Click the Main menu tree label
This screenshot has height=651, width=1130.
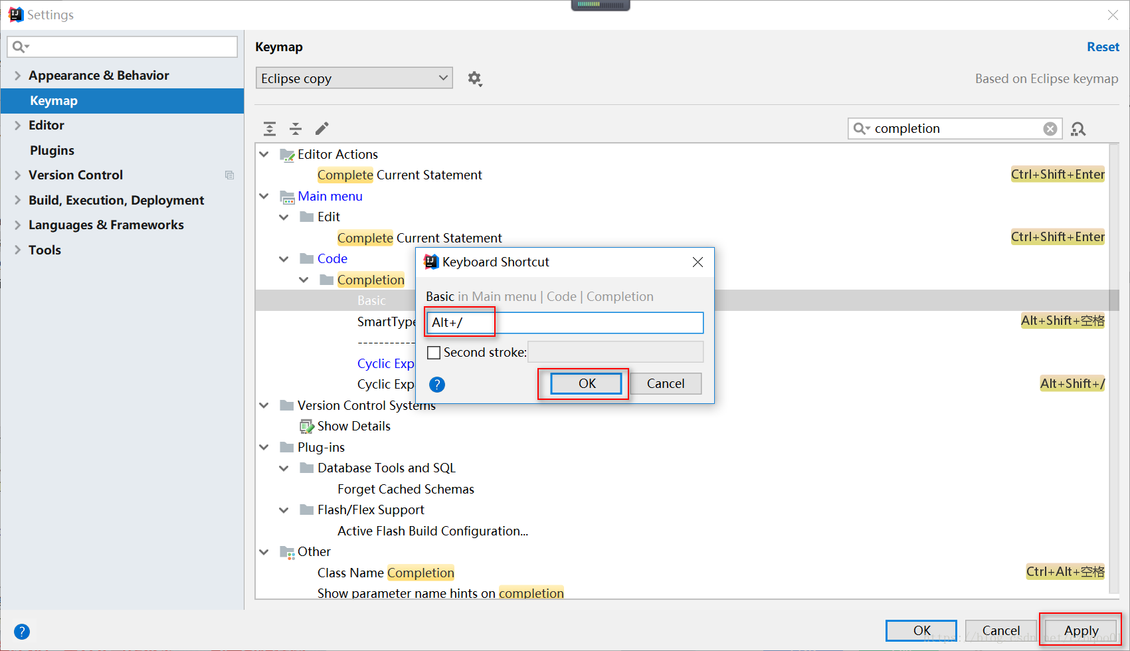coord(330,197)
